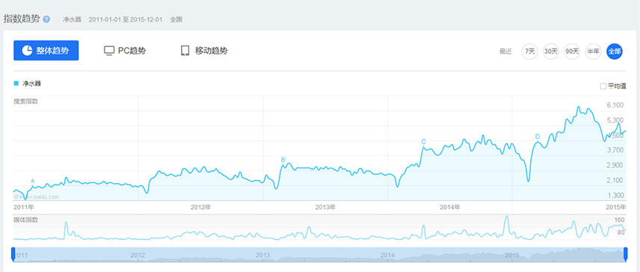Select the 30天 time range
The height and width of the screenshot is (272, 640).
pos(551,52)
